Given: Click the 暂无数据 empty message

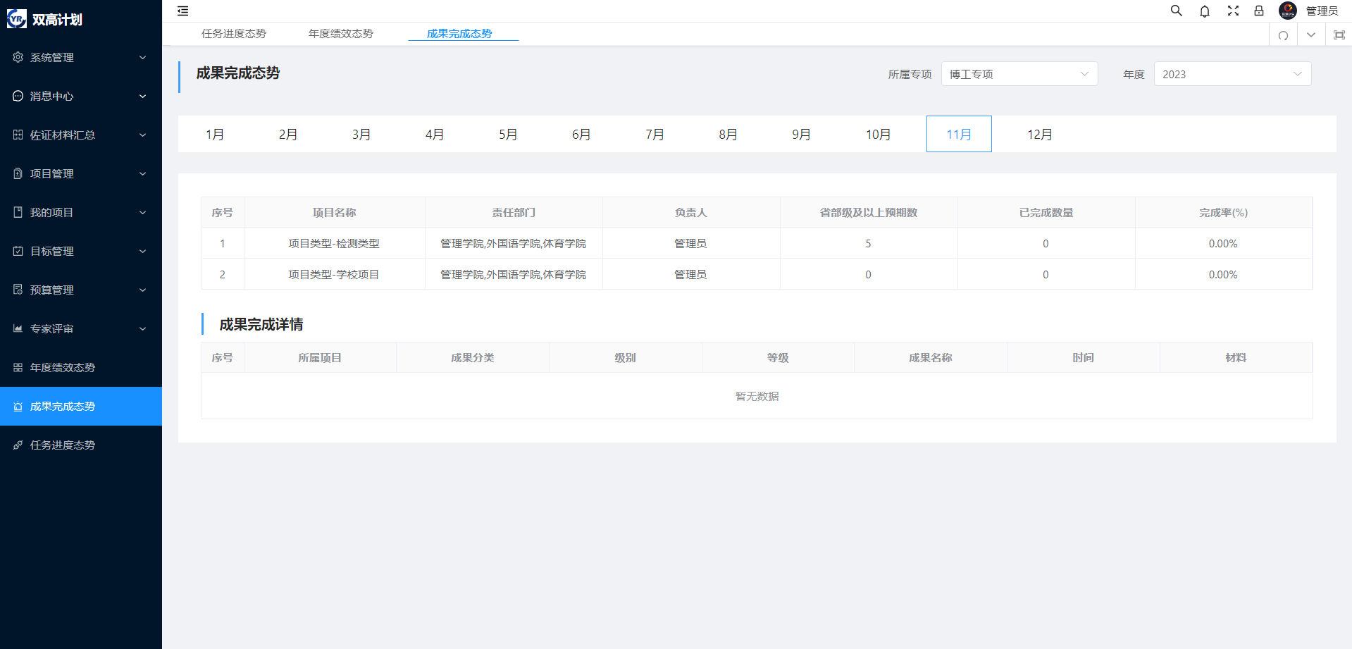Looking at the screenshot, I should pos(757,396).
